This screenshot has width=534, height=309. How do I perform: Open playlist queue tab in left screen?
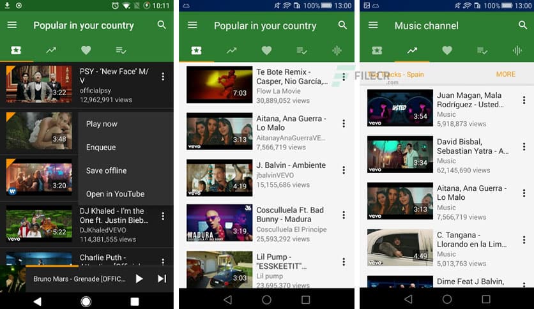pos(121,50)
